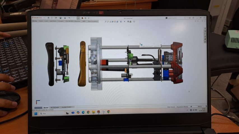Open the SOLIDWORKS app in Windows taskbar
The image size is (239, 134).
pyautogui.click(x=98, y=112)
